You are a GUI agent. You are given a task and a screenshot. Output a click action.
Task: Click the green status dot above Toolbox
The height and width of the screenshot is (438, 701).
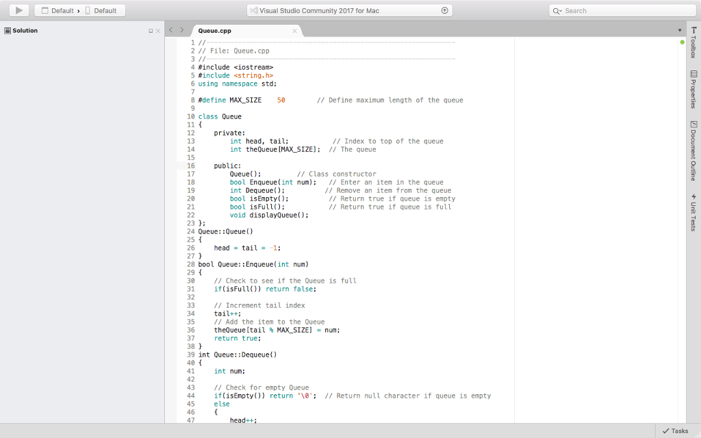682,42
